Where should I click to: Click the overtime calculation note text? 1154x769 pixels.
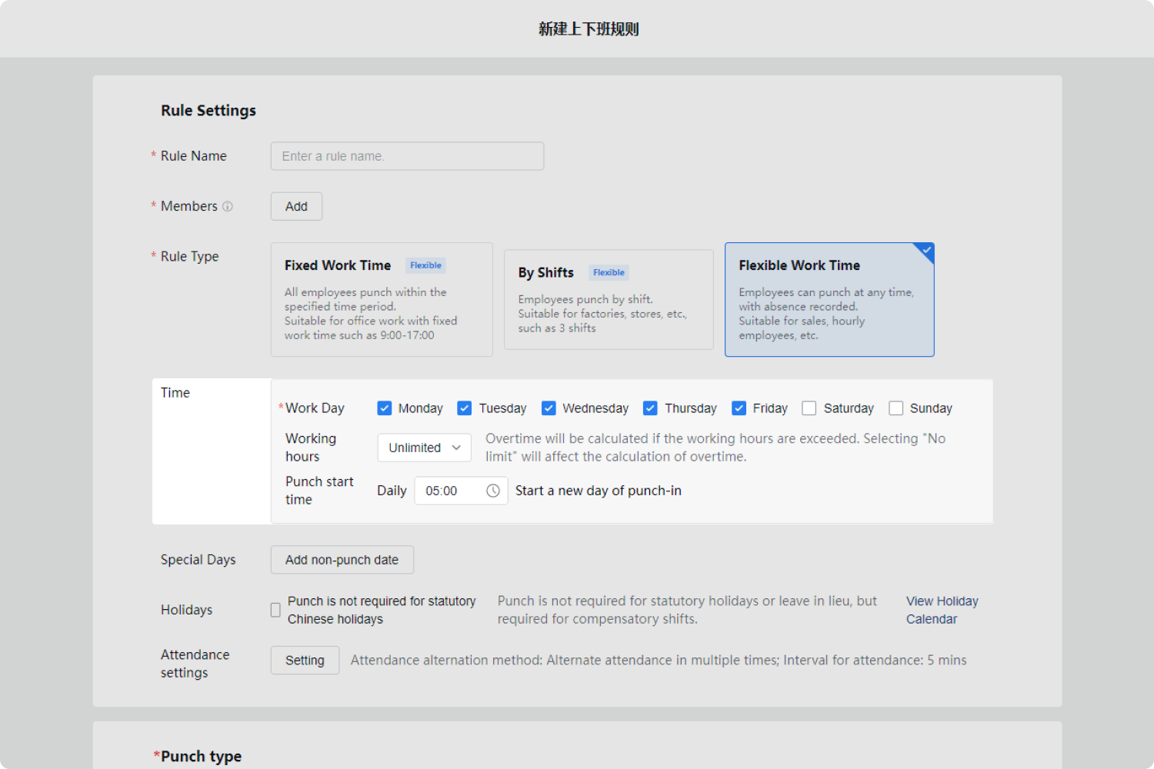point(715,448)
